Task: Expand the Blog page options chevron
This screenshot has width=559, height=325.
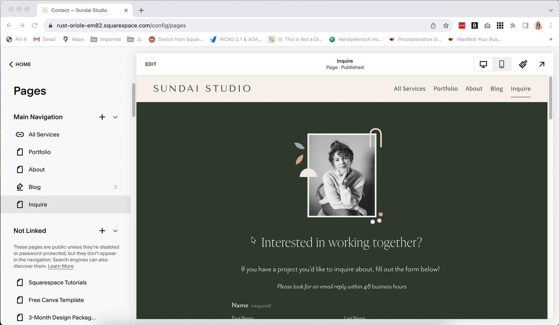Action: pos(115,187)
